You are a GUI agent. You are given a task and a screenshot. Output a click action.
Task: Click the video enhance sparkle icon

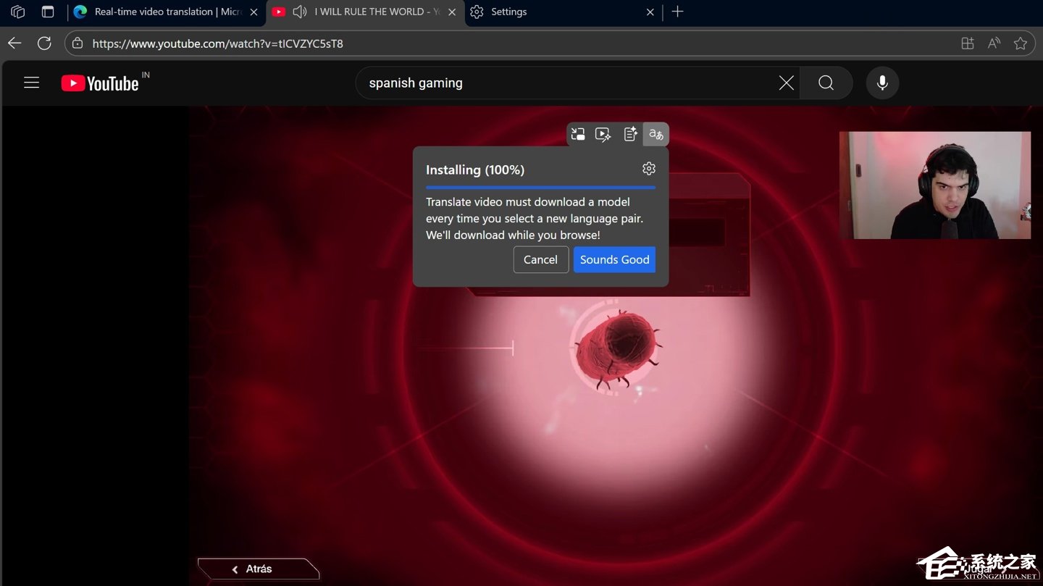[603, 134]
